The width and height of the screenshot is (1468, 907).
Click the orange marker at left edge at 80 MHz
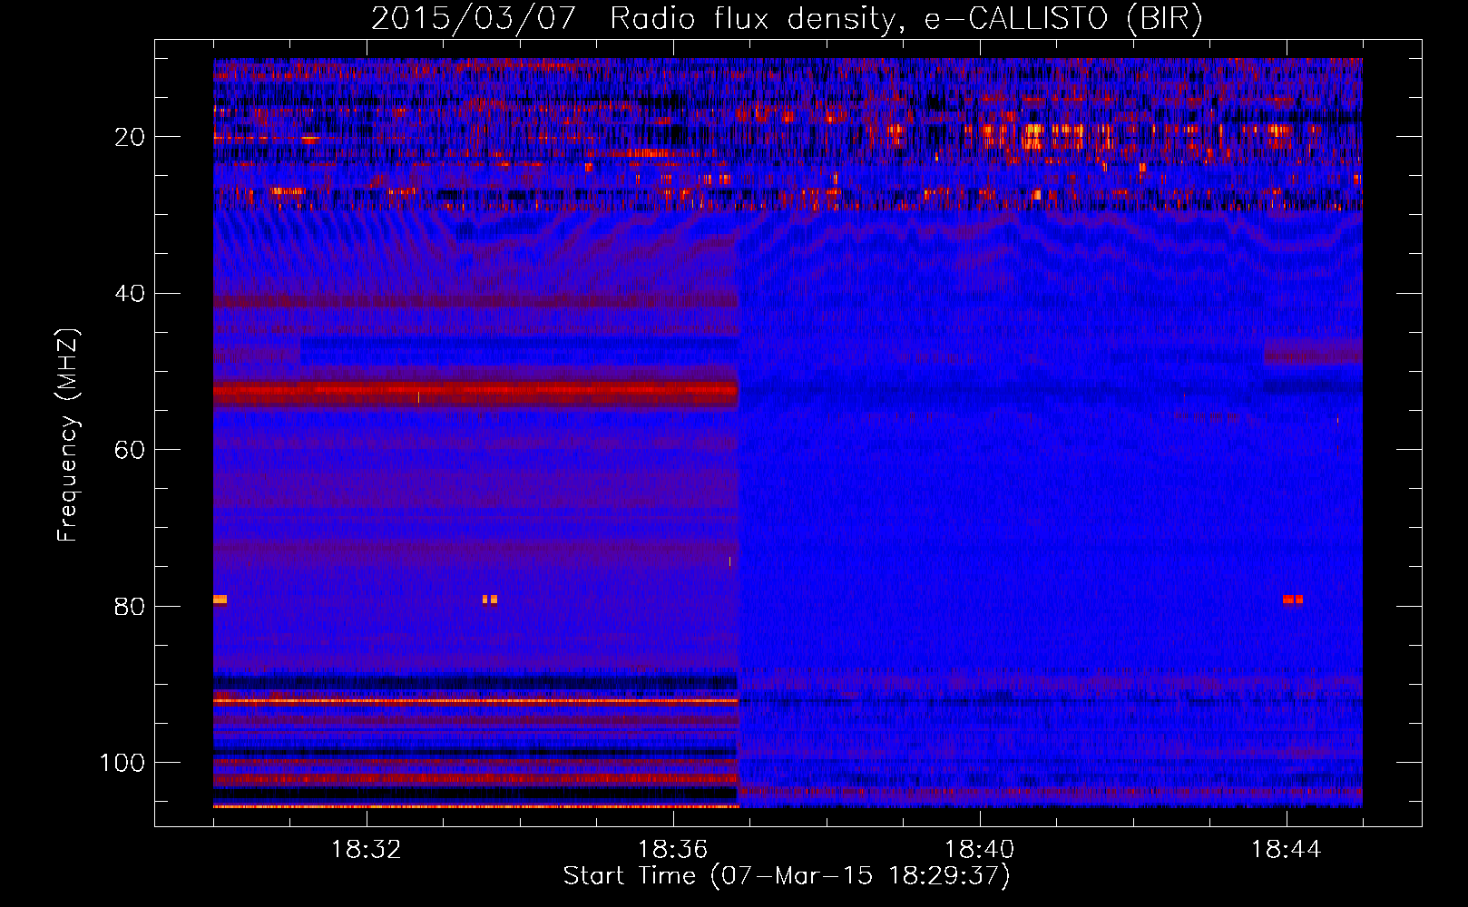[220, 600]
